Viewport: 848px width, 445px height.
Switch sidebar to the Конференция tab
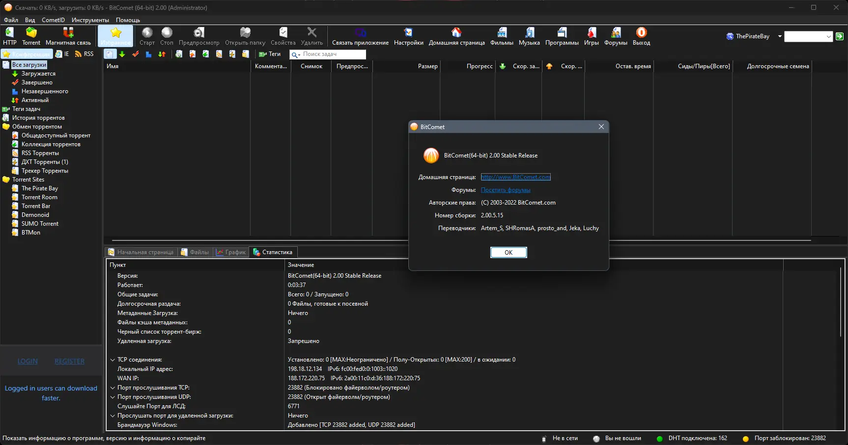27,54
